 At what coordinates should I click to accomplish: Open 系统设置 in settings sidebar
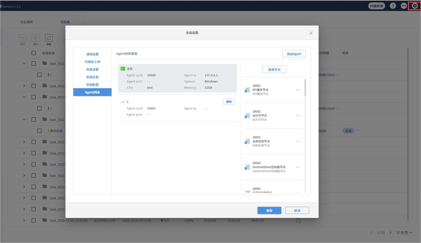click(x=92, y=69)
